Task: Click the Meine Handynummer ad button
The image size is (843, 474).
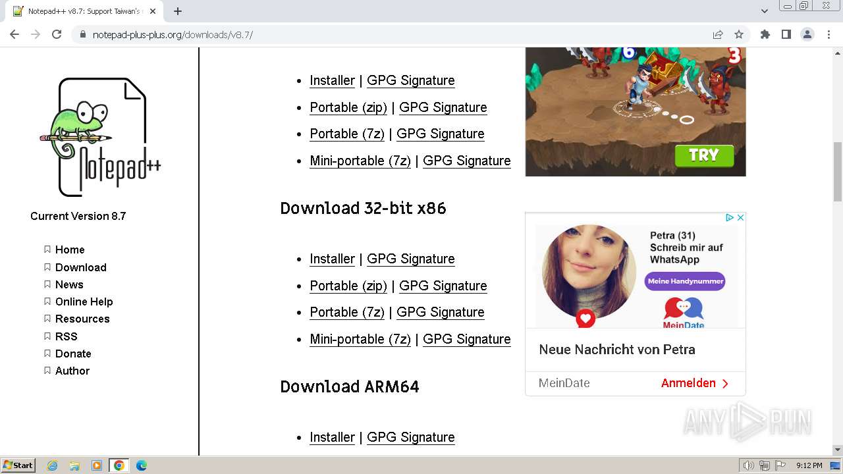Action: (685, 281)
